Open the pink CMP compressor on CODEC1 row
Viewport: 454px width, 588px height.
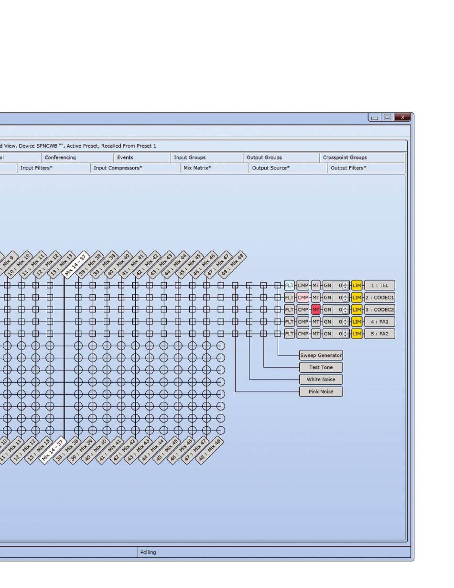[303, 298]
